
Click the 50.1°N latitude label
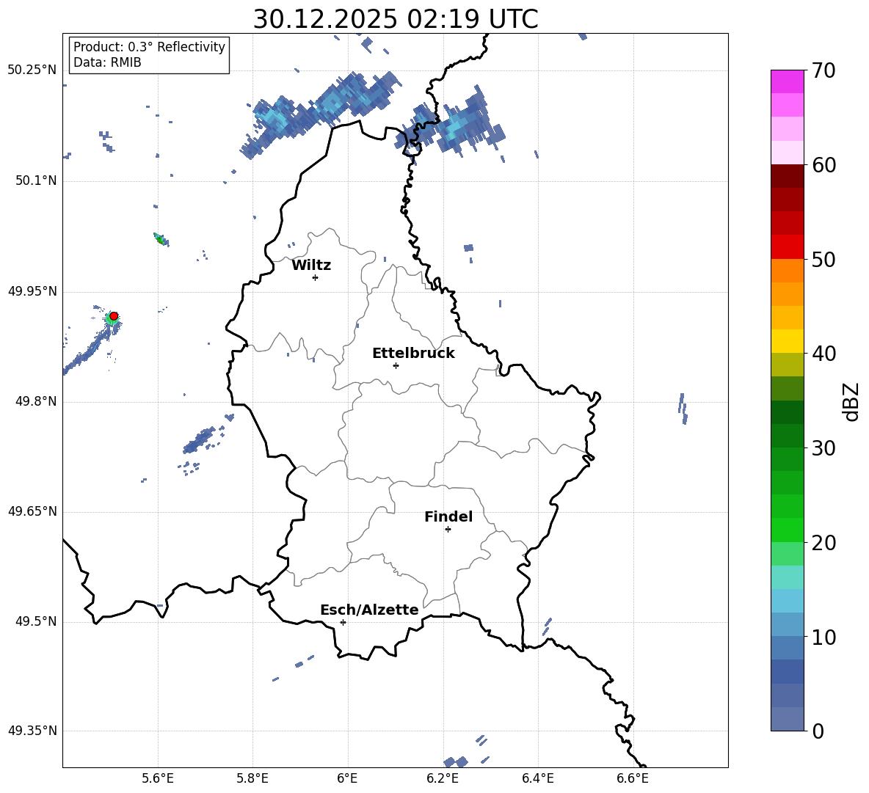coord(36,181)
